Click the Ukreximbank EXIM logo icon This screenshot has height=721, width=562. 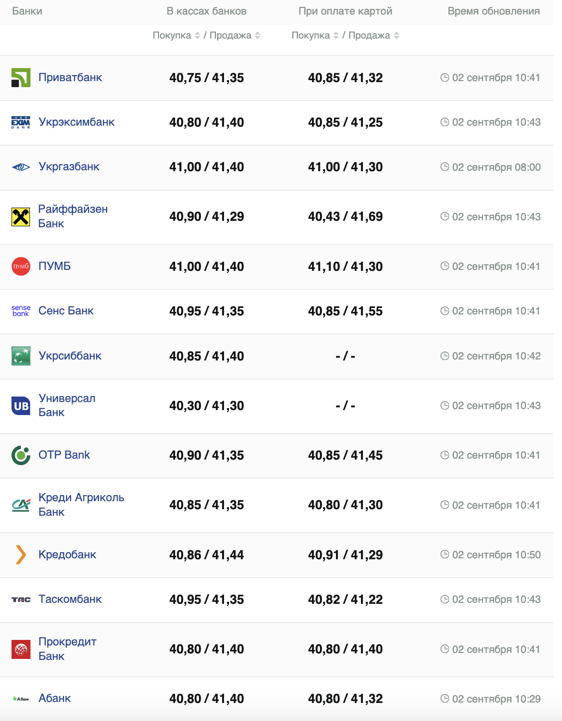(21, 122)
